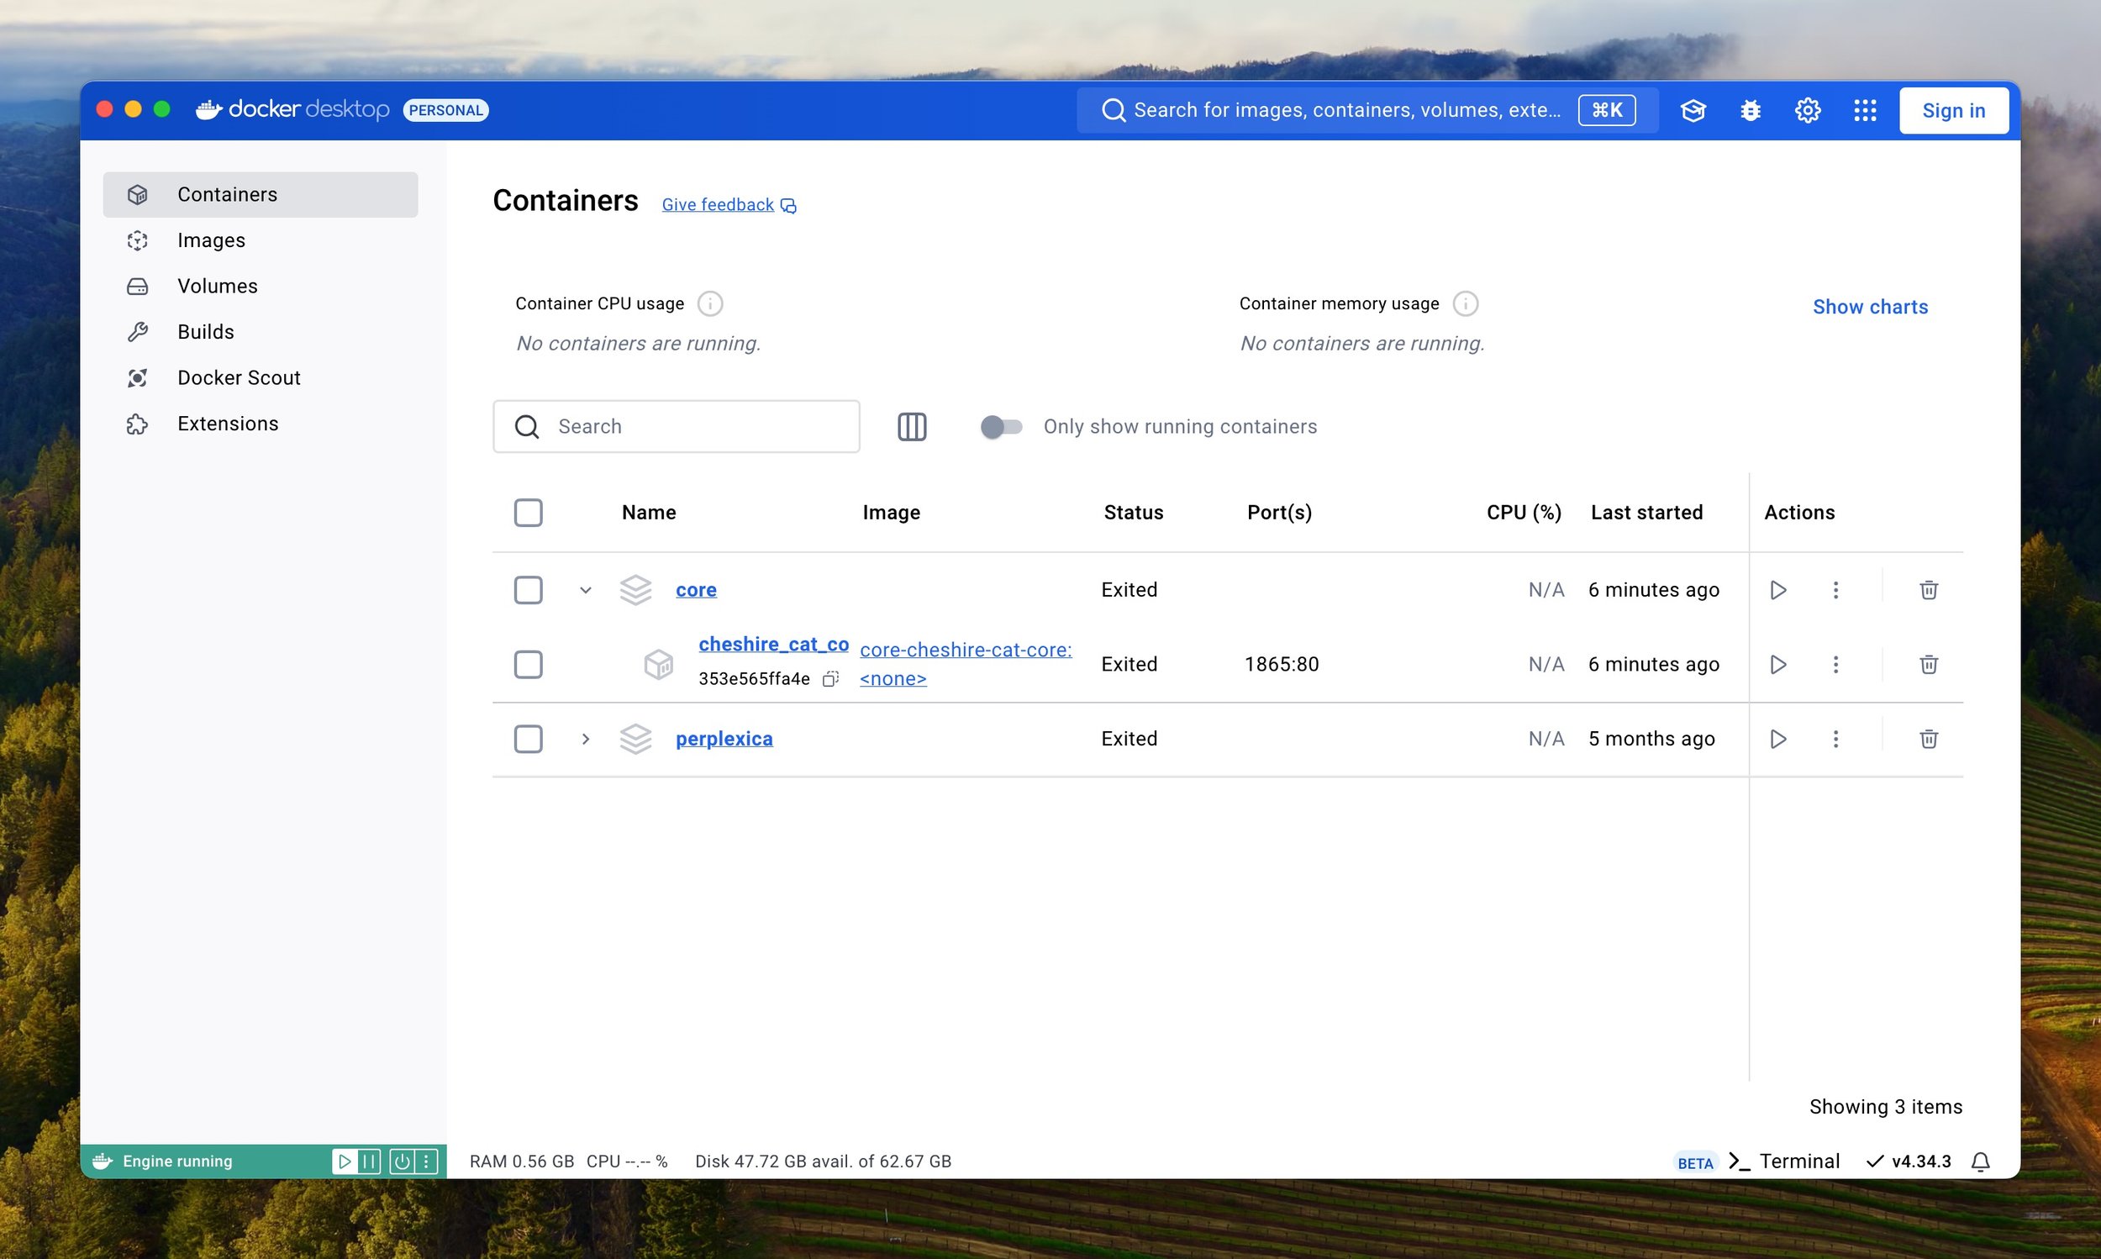Click version v4.34.3 update status

[x=1909, y=1162]
